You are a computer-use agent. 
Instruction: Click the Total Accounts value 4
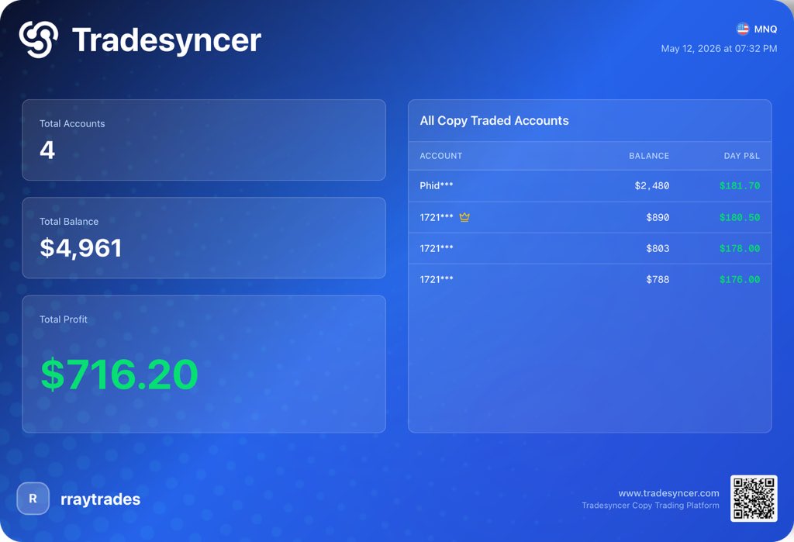pos(47,150)
